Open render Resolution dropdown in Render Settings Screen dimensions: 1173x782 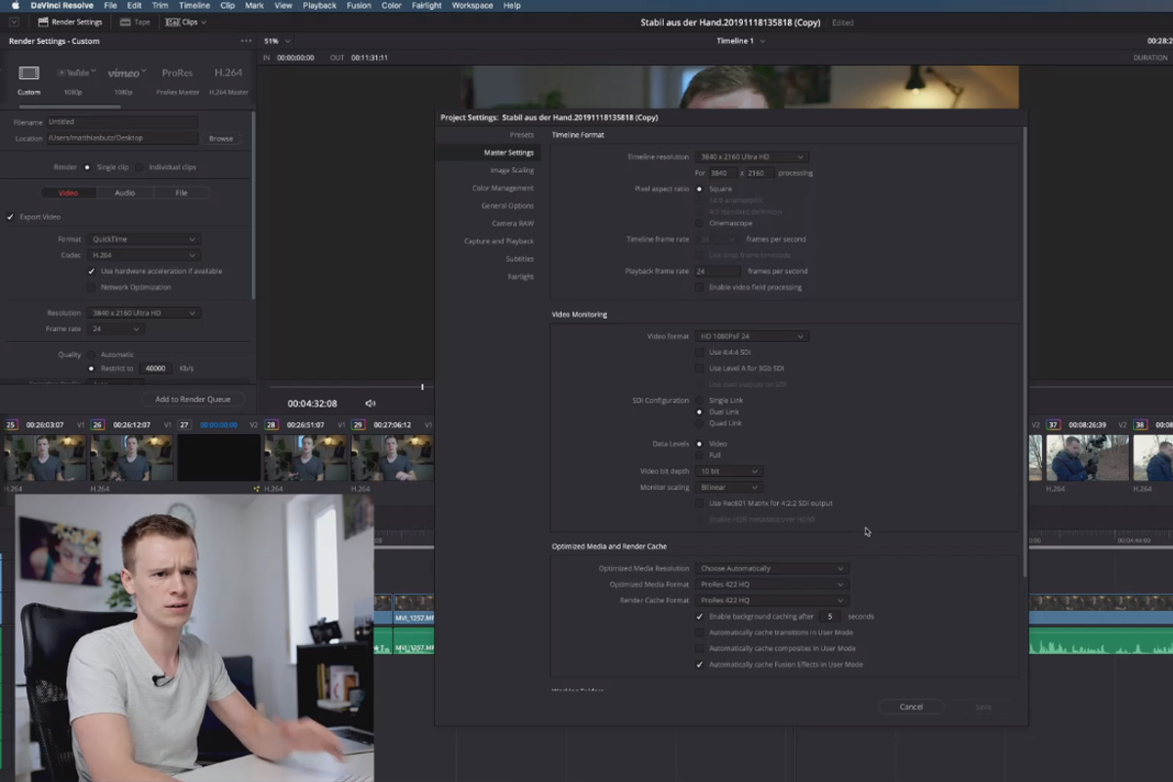(x=144, y=313)
